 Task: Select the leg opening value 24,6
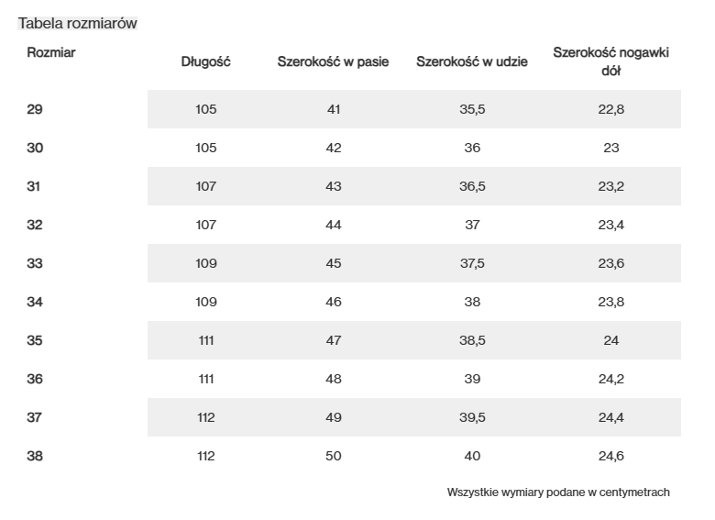(x=611, y=456)
